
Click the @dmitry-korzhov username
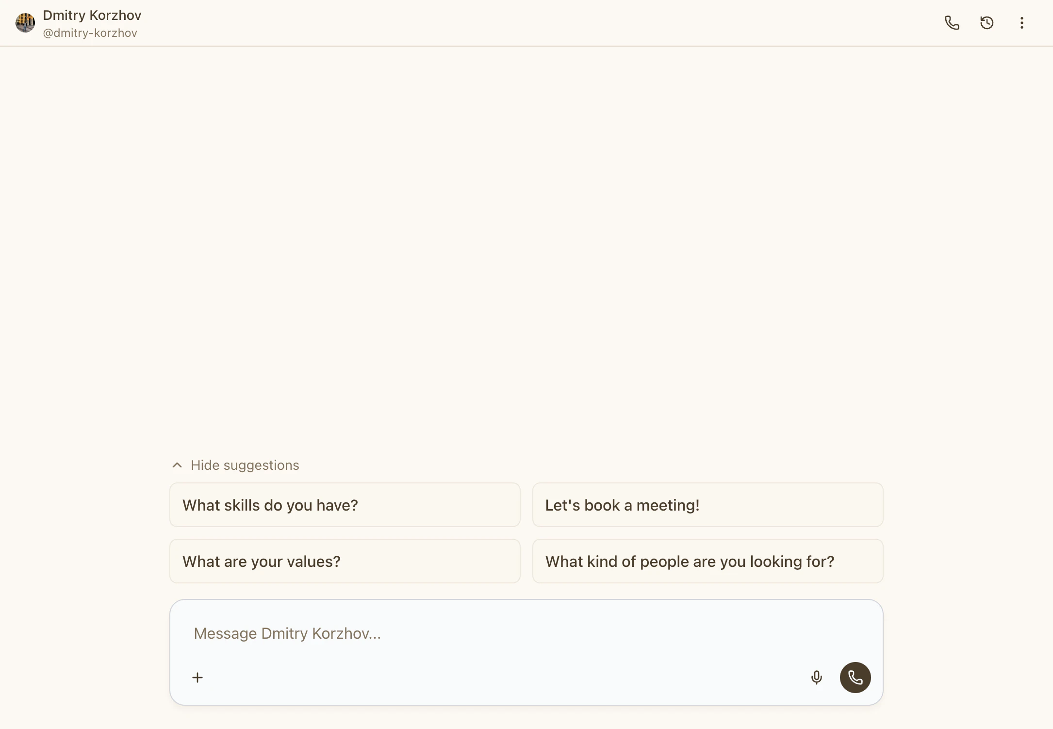89,33
